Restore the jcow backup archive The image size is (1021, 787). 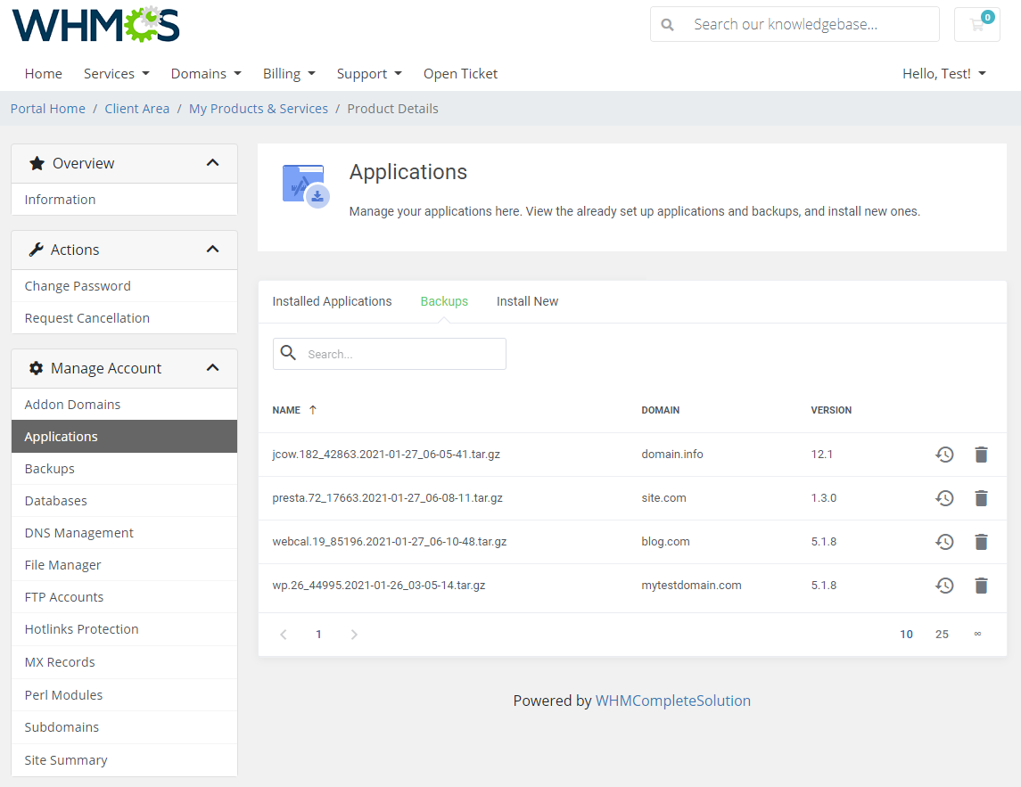[x=944, y=455]
